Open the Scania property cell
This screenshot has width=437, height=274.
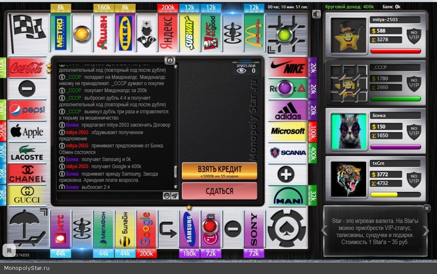pyautogui.click(x=288, y=153)
